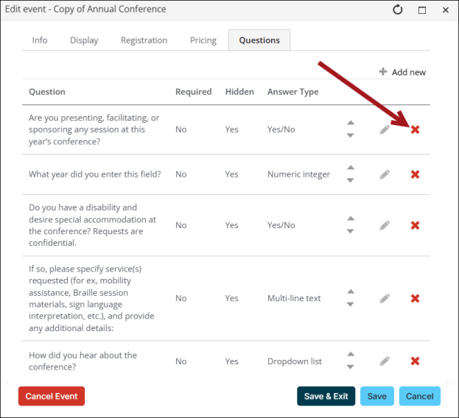Move the presenting session question up

pos(351,123)
